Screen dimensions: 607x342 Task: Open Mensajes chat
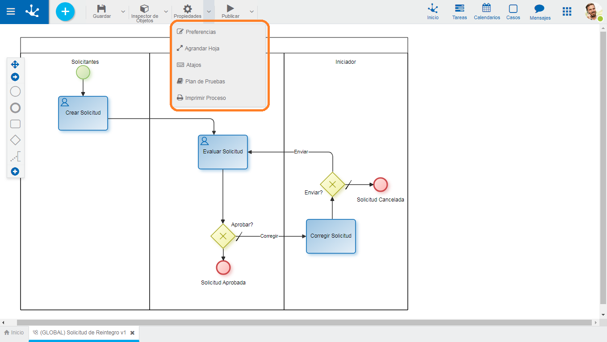[540, 12]
